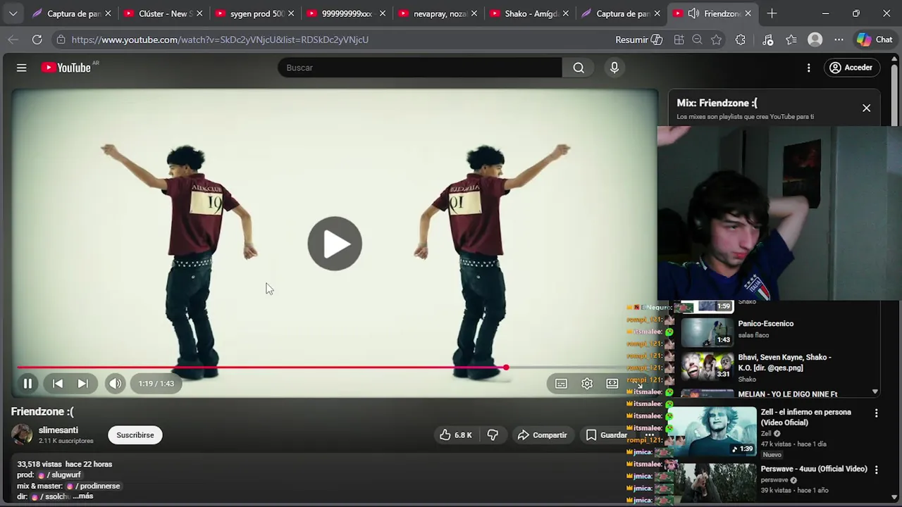
Task: Play Panico-Escenico from the mix list
Action: click(766, 324)
